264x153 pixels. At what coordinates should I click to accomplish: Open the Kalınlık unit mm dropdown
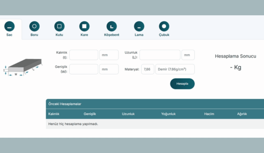[x=109, y=55]
